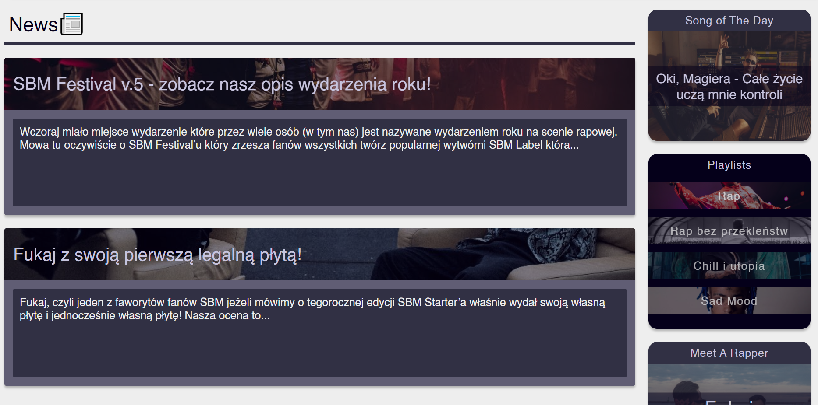Click the Playlists panel header
Image resolution: width=818 pixels, height=405 pixels.
tap(729, 165)
